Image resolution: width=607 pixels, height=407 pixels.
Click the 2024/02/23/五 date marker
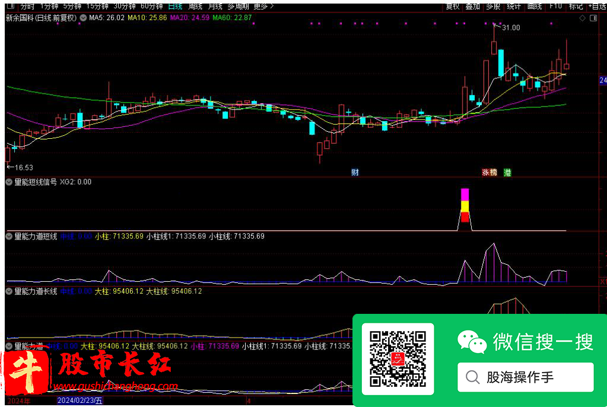click(80, 400)
